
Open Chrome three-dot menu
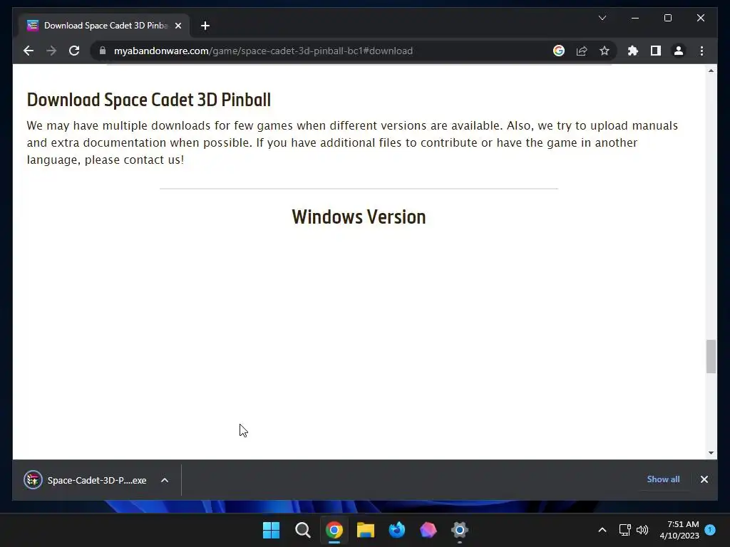pyautogui.click(x=701, y=51)
